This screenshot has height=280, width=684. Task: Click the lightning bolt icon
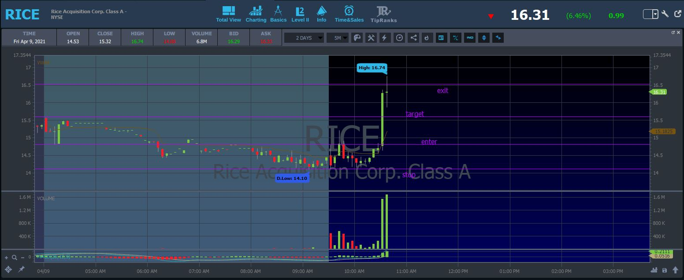coord(384,38)
